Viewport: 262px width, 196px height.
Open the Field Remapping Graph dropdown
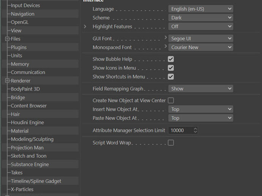(201, 89)
